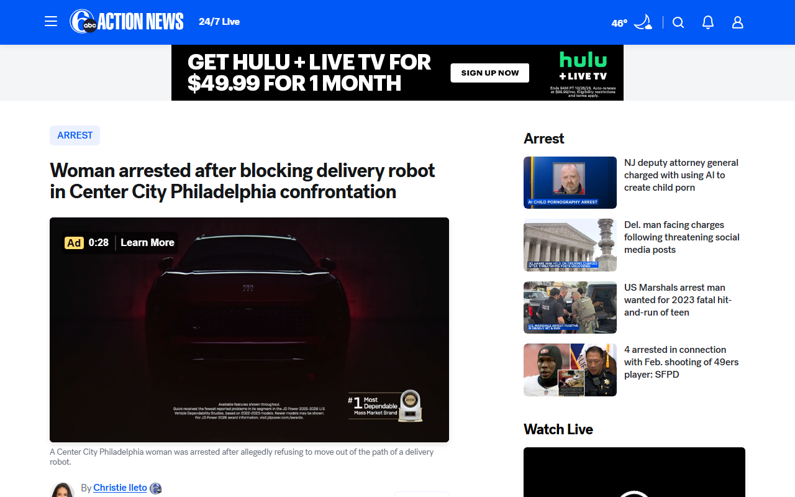Click the Arrest sidebar section heading
The image size is (795, 497).
click(x=544, y=139)
